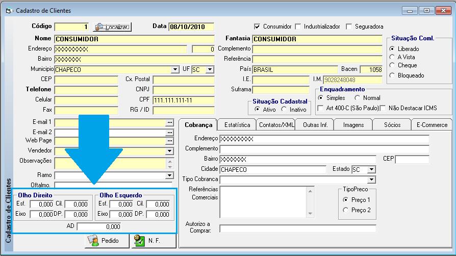This screenshot has height=256, width=456.
Task: Select A Vista commercial situation
Action: click(x=392, y=57)
